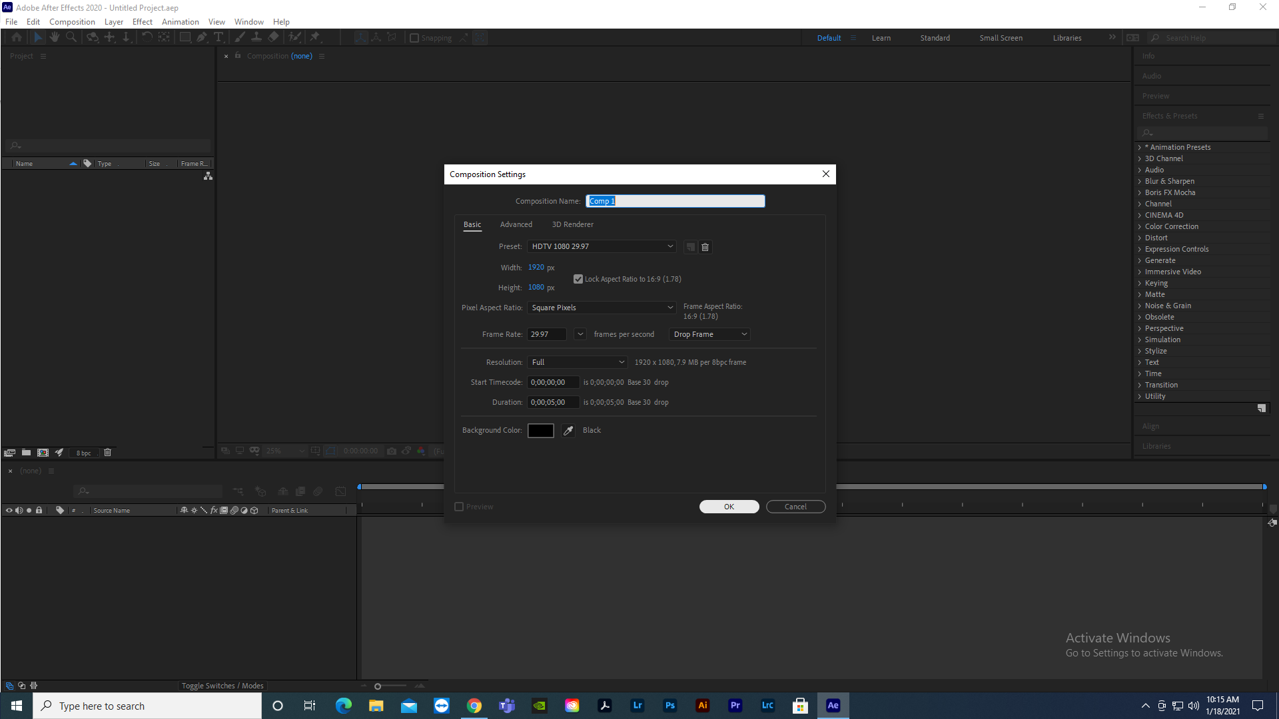The height and width of the screenshot is (719, 1279).
Task: Open Premiere Pro from the taskbar
Action: pos(735,706)
